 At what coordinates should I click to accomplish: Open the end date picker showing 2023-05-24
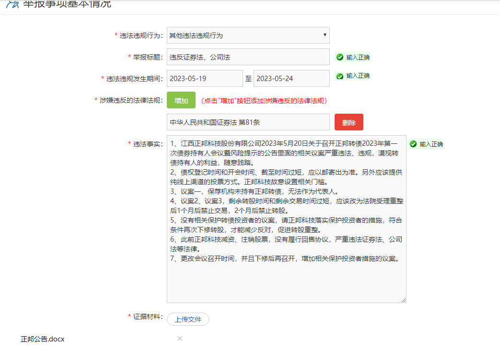(x=291, y=79)
